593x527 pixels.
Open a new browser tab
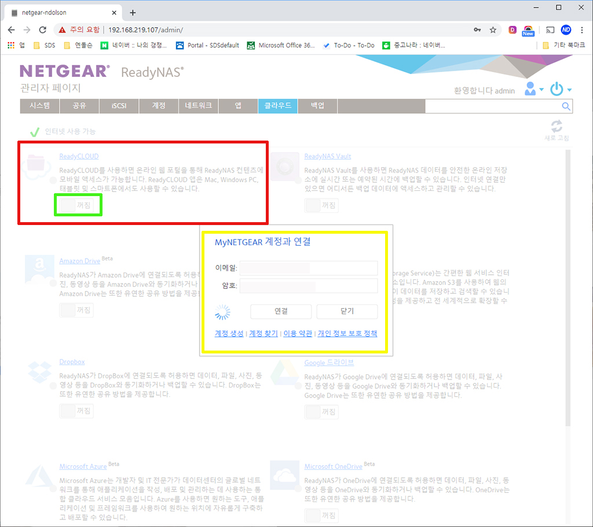[133, 13]
